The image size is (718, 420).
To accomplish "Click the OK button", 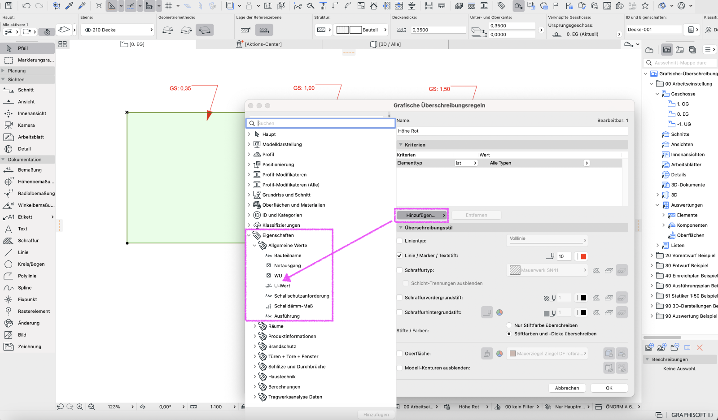I will point(609,388).
